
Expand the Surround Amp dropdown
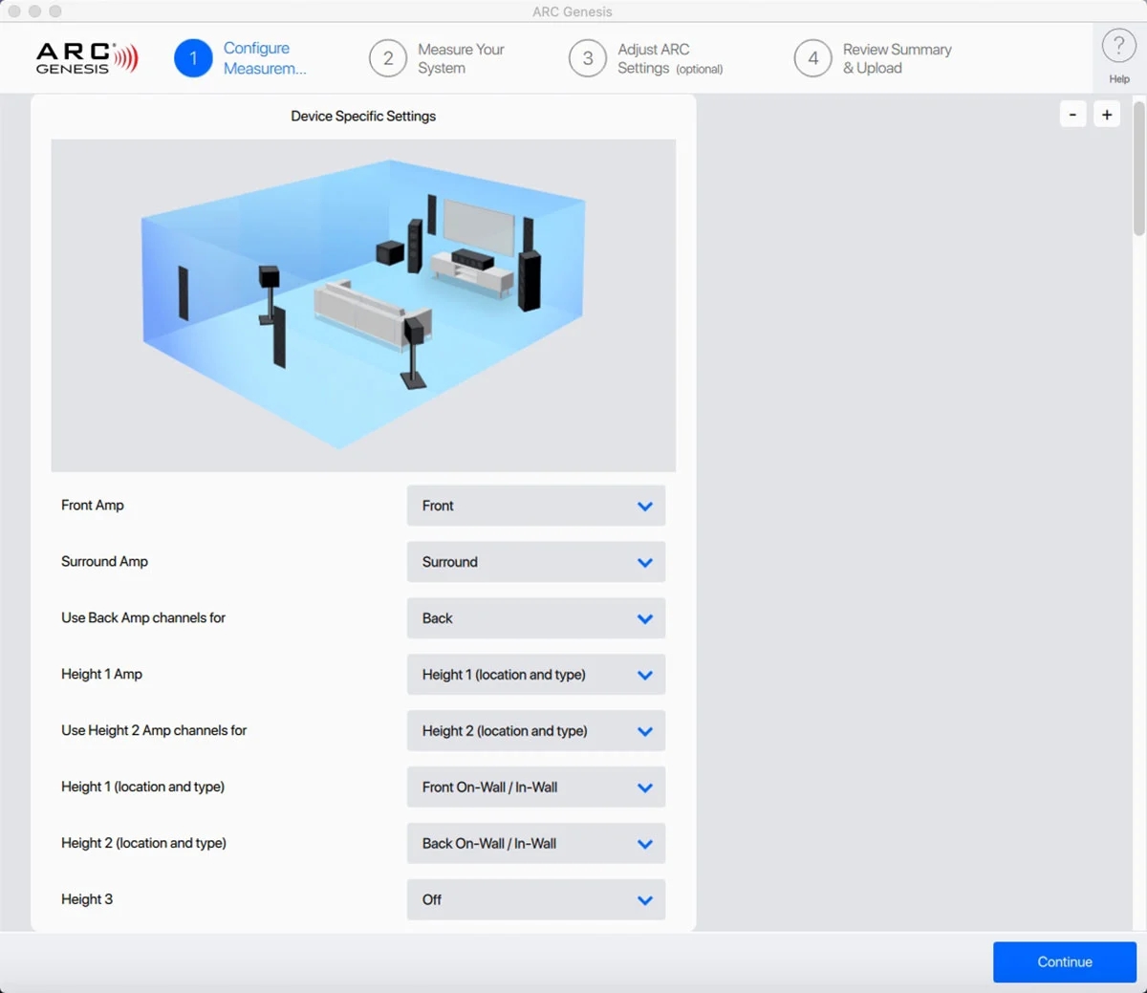click(x=535, y=562)
